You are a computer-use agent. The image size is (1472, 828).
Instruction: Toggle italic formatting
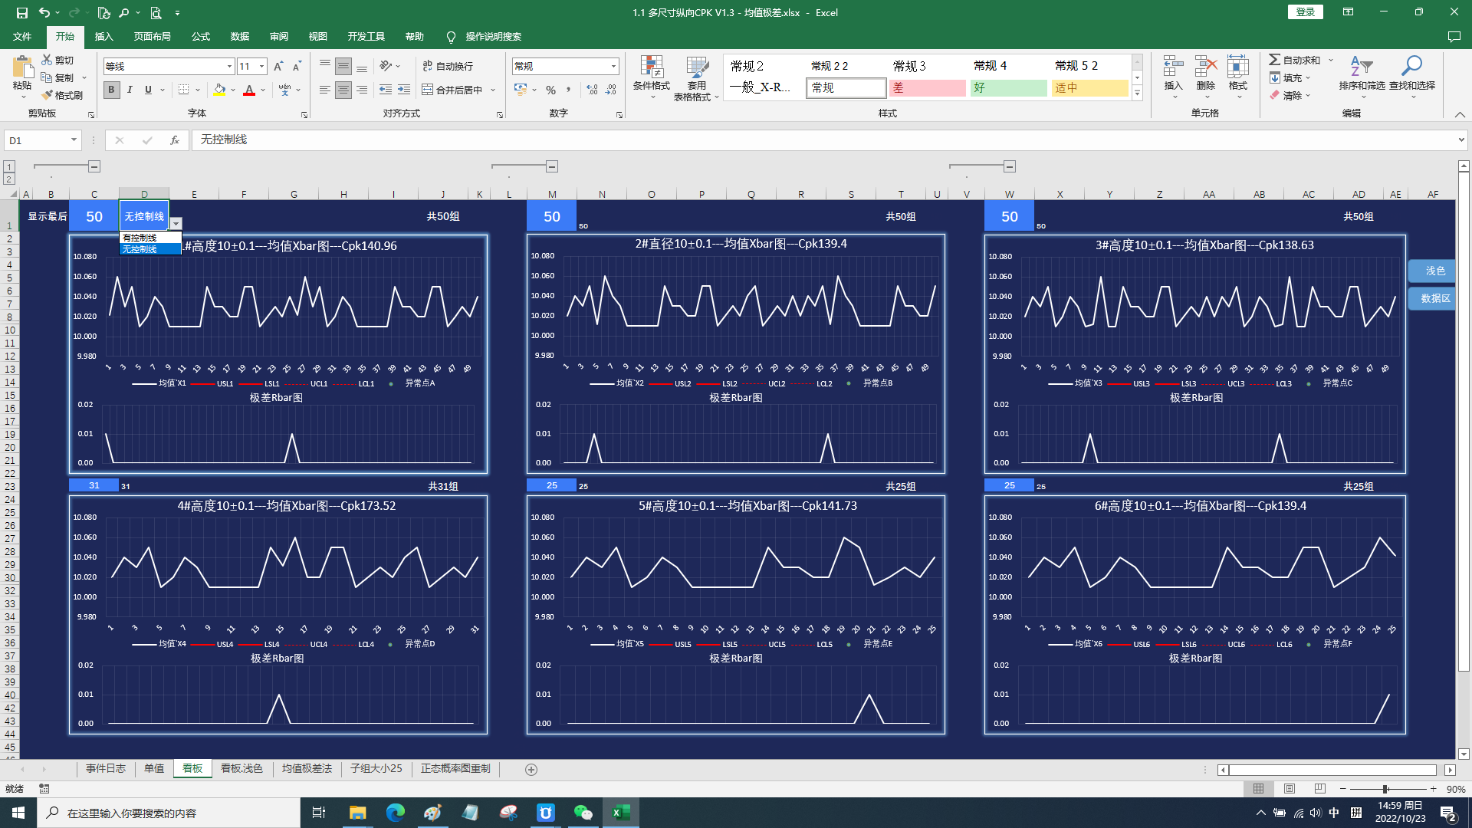coord(130,90)
